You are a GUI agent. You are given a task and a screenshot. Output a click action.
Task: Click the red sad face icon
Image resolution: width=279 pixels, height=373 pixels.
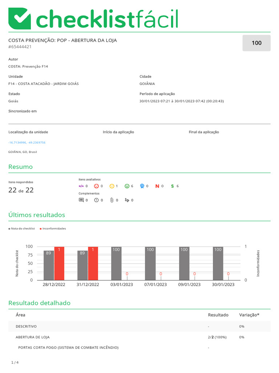click(x=96, y=186)
